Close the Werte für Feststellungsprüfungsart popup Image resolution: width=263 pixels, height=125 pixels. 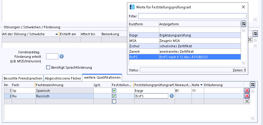tap(243, 7)
